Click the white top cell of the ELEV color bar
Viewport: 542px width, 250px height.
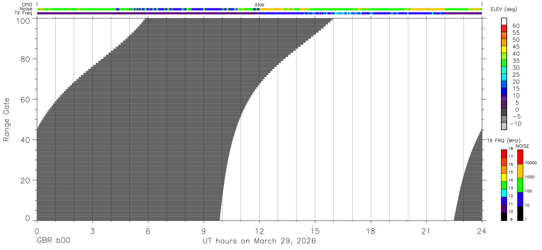504,21
